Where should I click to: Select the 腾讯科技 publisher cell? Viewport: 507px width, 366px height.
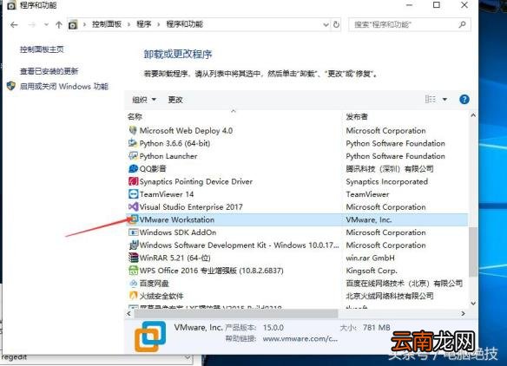pyautogui.click(x=390, y=168)
